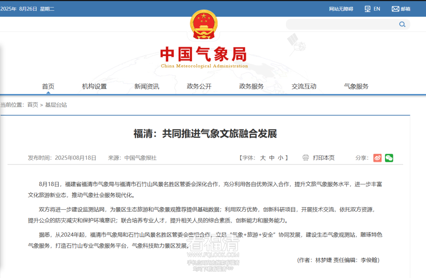Set font size to 大 (large)

pos(263,158)
